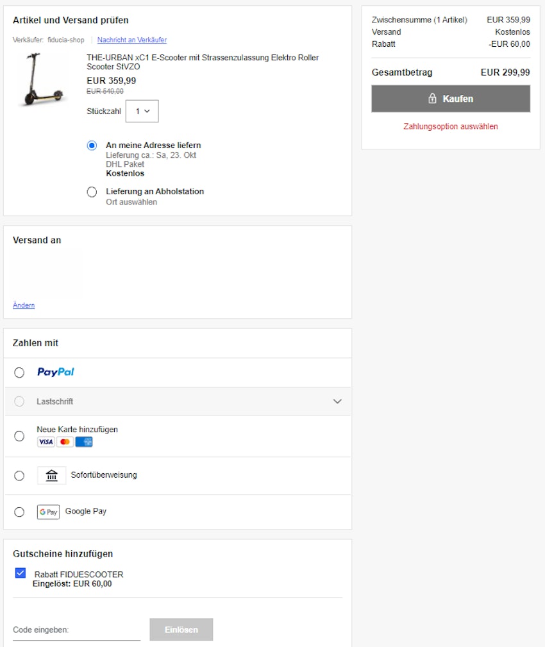Image resolution: width=545 pixels, height=647 pixels.
Task: Click the Kaufen button
Action: 450,98
